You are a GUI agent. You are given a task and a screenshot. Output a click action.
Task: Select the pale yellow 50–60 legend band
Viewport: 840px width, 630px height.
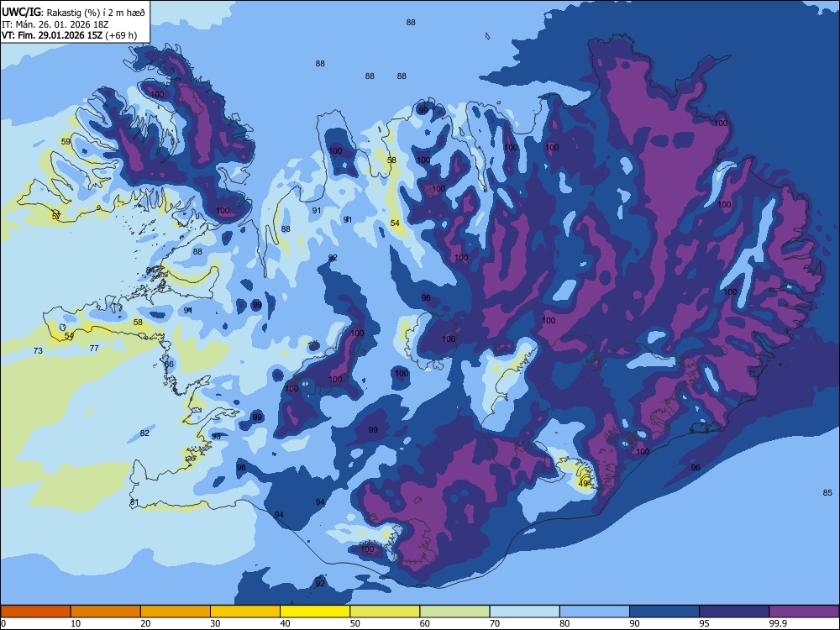coord(385,612)
